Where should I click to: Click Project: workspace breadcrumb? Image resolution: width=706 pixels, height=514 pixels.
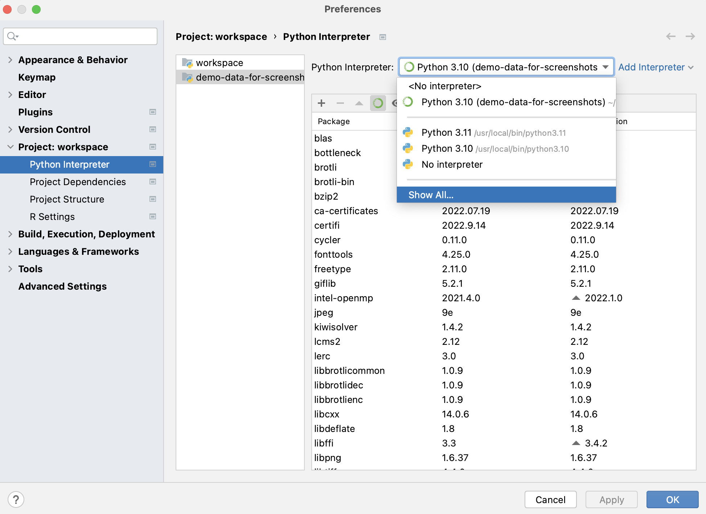point(221,37)
